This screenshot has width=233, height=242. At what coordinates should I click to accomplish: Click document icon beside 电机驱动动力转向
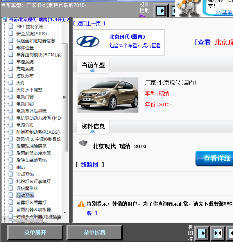[x=11, y=118]
